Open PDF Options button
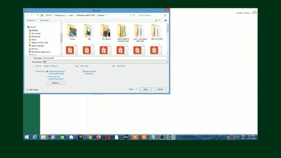The height and width of the screenshot is (158, 281). pyautogui.click(x=56, y=83)
